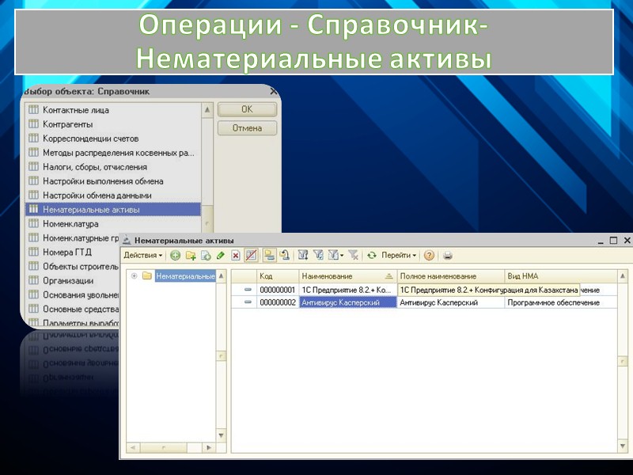Click the scroll-up arrow of the object list
The height and width of the screenshot is (475, 633).
[x=207, y=110]
